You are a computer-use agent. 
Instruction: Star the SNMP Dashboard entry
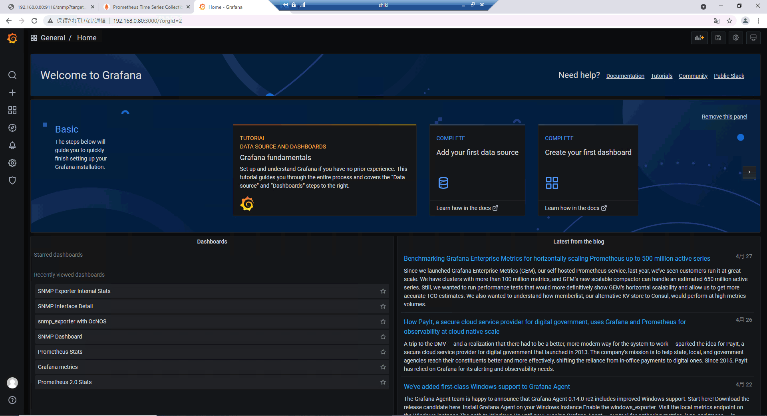coord(383,337)
